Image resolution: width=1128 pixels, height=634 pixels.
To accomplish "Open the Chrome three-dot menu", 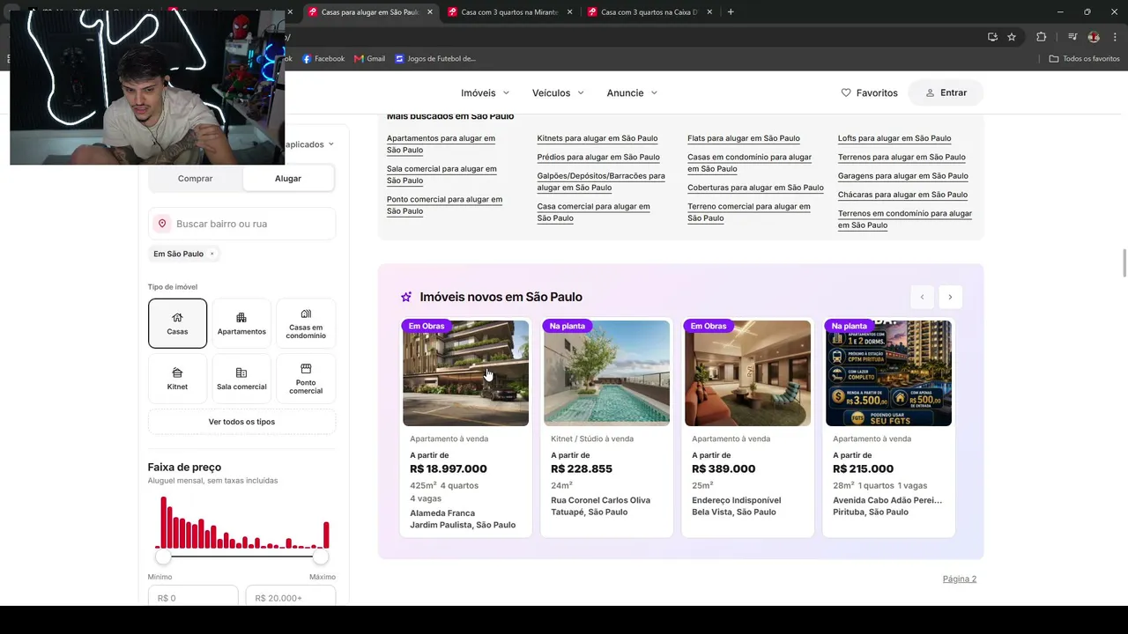I will pos(1116,37).
